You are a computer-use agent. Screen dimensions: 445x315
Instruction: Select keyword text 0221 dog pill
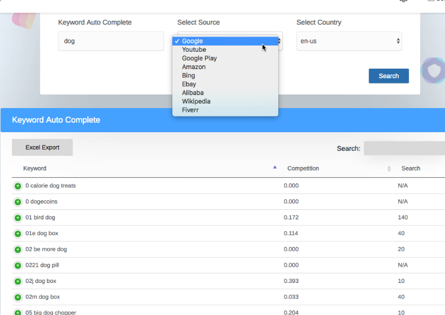tap(42, 265)
